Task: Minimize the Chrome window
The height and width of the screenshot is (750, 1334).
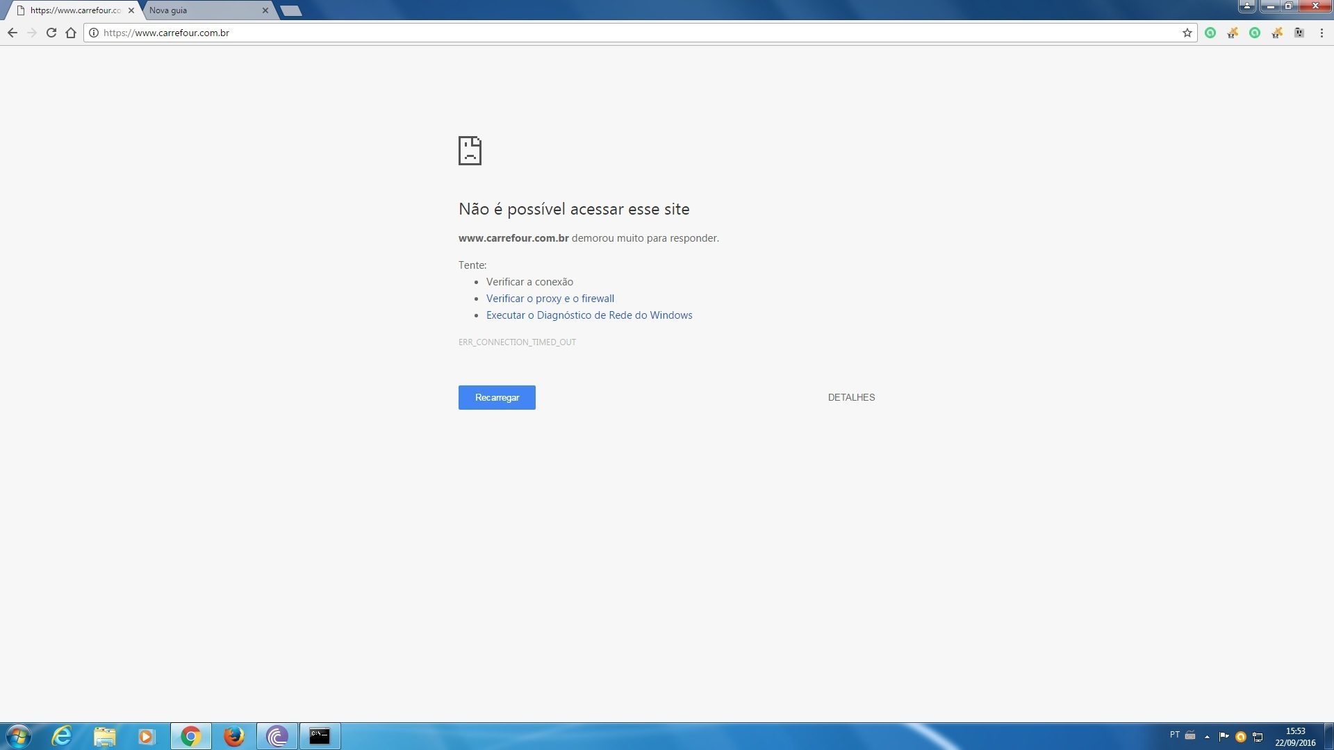Action: click(1270, 6)
